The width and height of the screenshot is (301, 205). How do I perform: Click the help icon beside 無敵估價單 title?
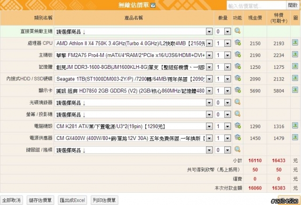[153, 5]
